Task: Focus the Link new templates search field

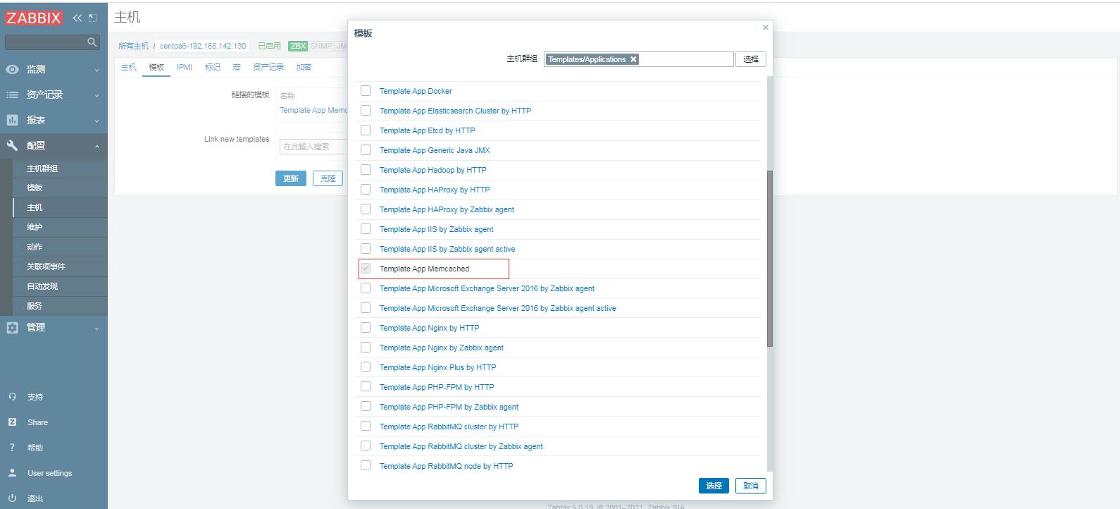Action: (313, 147)
